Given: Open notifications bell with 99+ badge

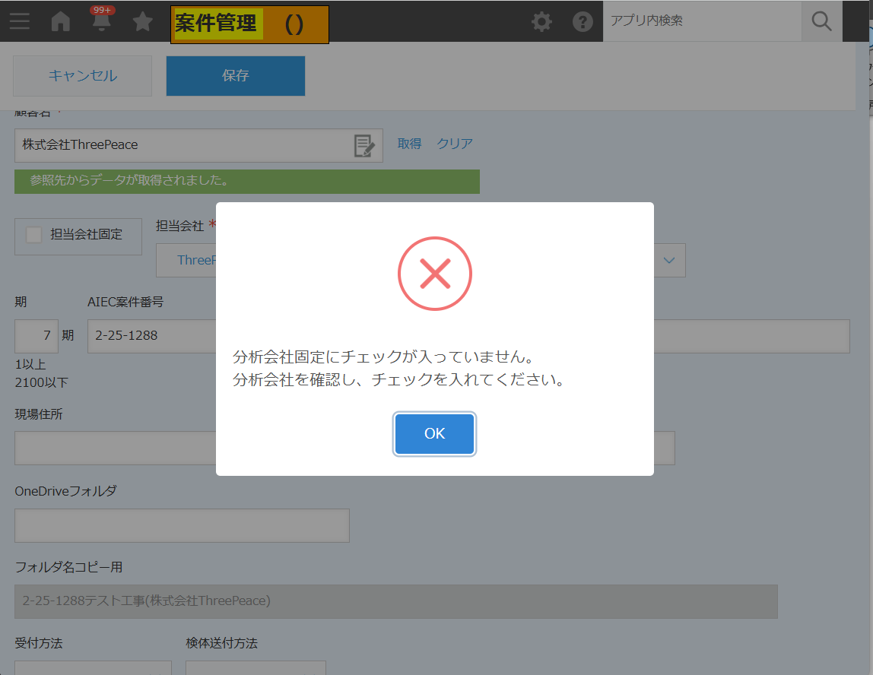Looking at the screenshot, I should 101,21.
